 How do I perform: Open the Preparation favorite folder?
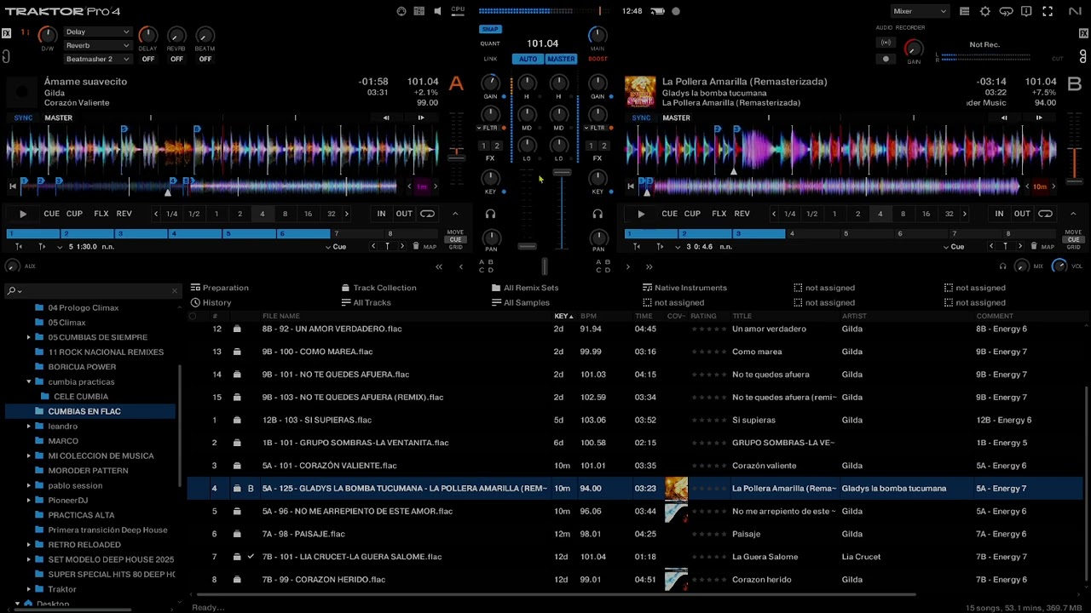point(220,288)
